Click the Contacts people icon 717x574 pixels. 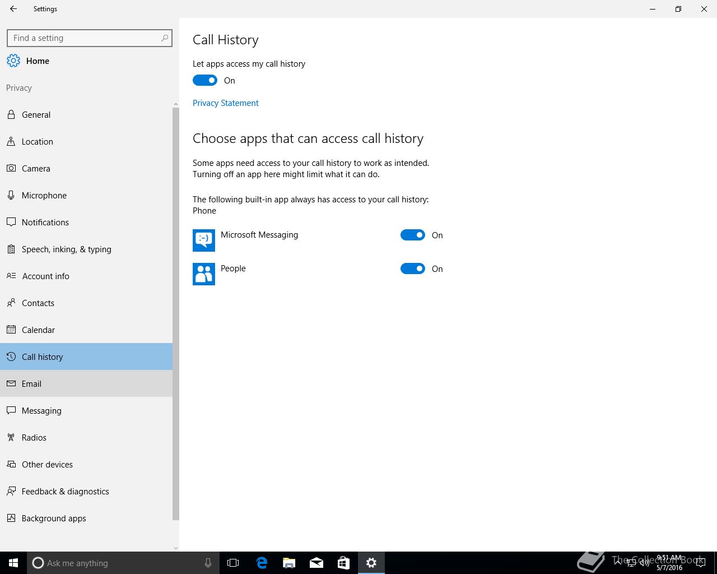[x=11, y=303]
